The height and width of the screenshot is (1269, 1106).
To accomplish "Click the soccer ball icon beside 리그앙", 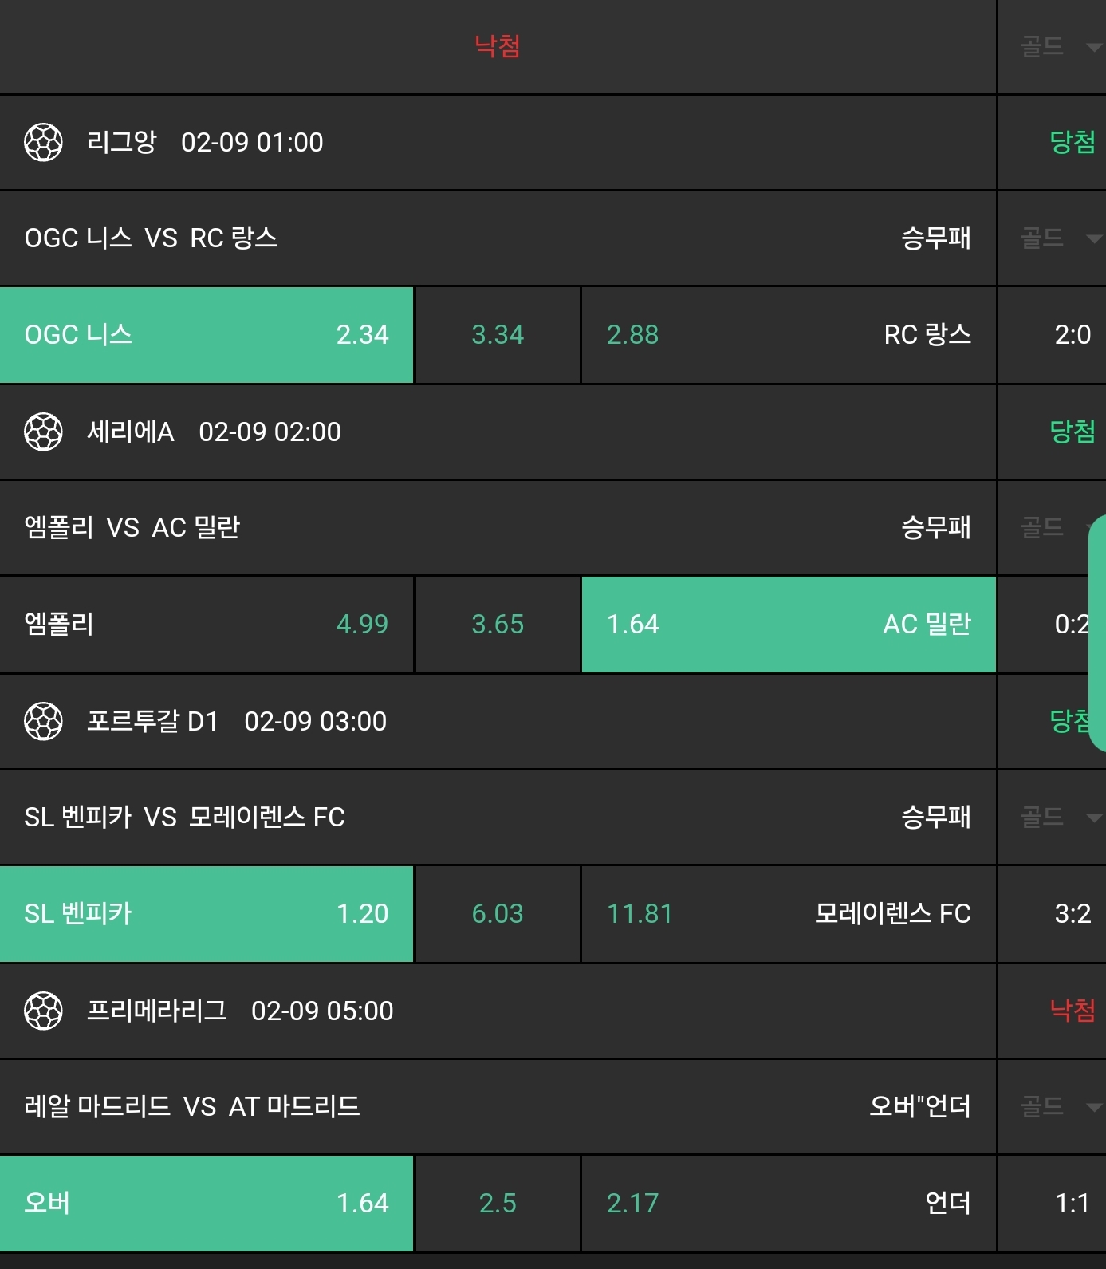I will [43, 143].
